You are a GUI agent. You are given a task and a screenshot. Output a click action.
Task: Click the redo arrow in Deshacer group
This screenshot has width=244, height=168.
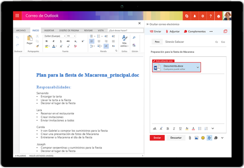click(18, 45)
